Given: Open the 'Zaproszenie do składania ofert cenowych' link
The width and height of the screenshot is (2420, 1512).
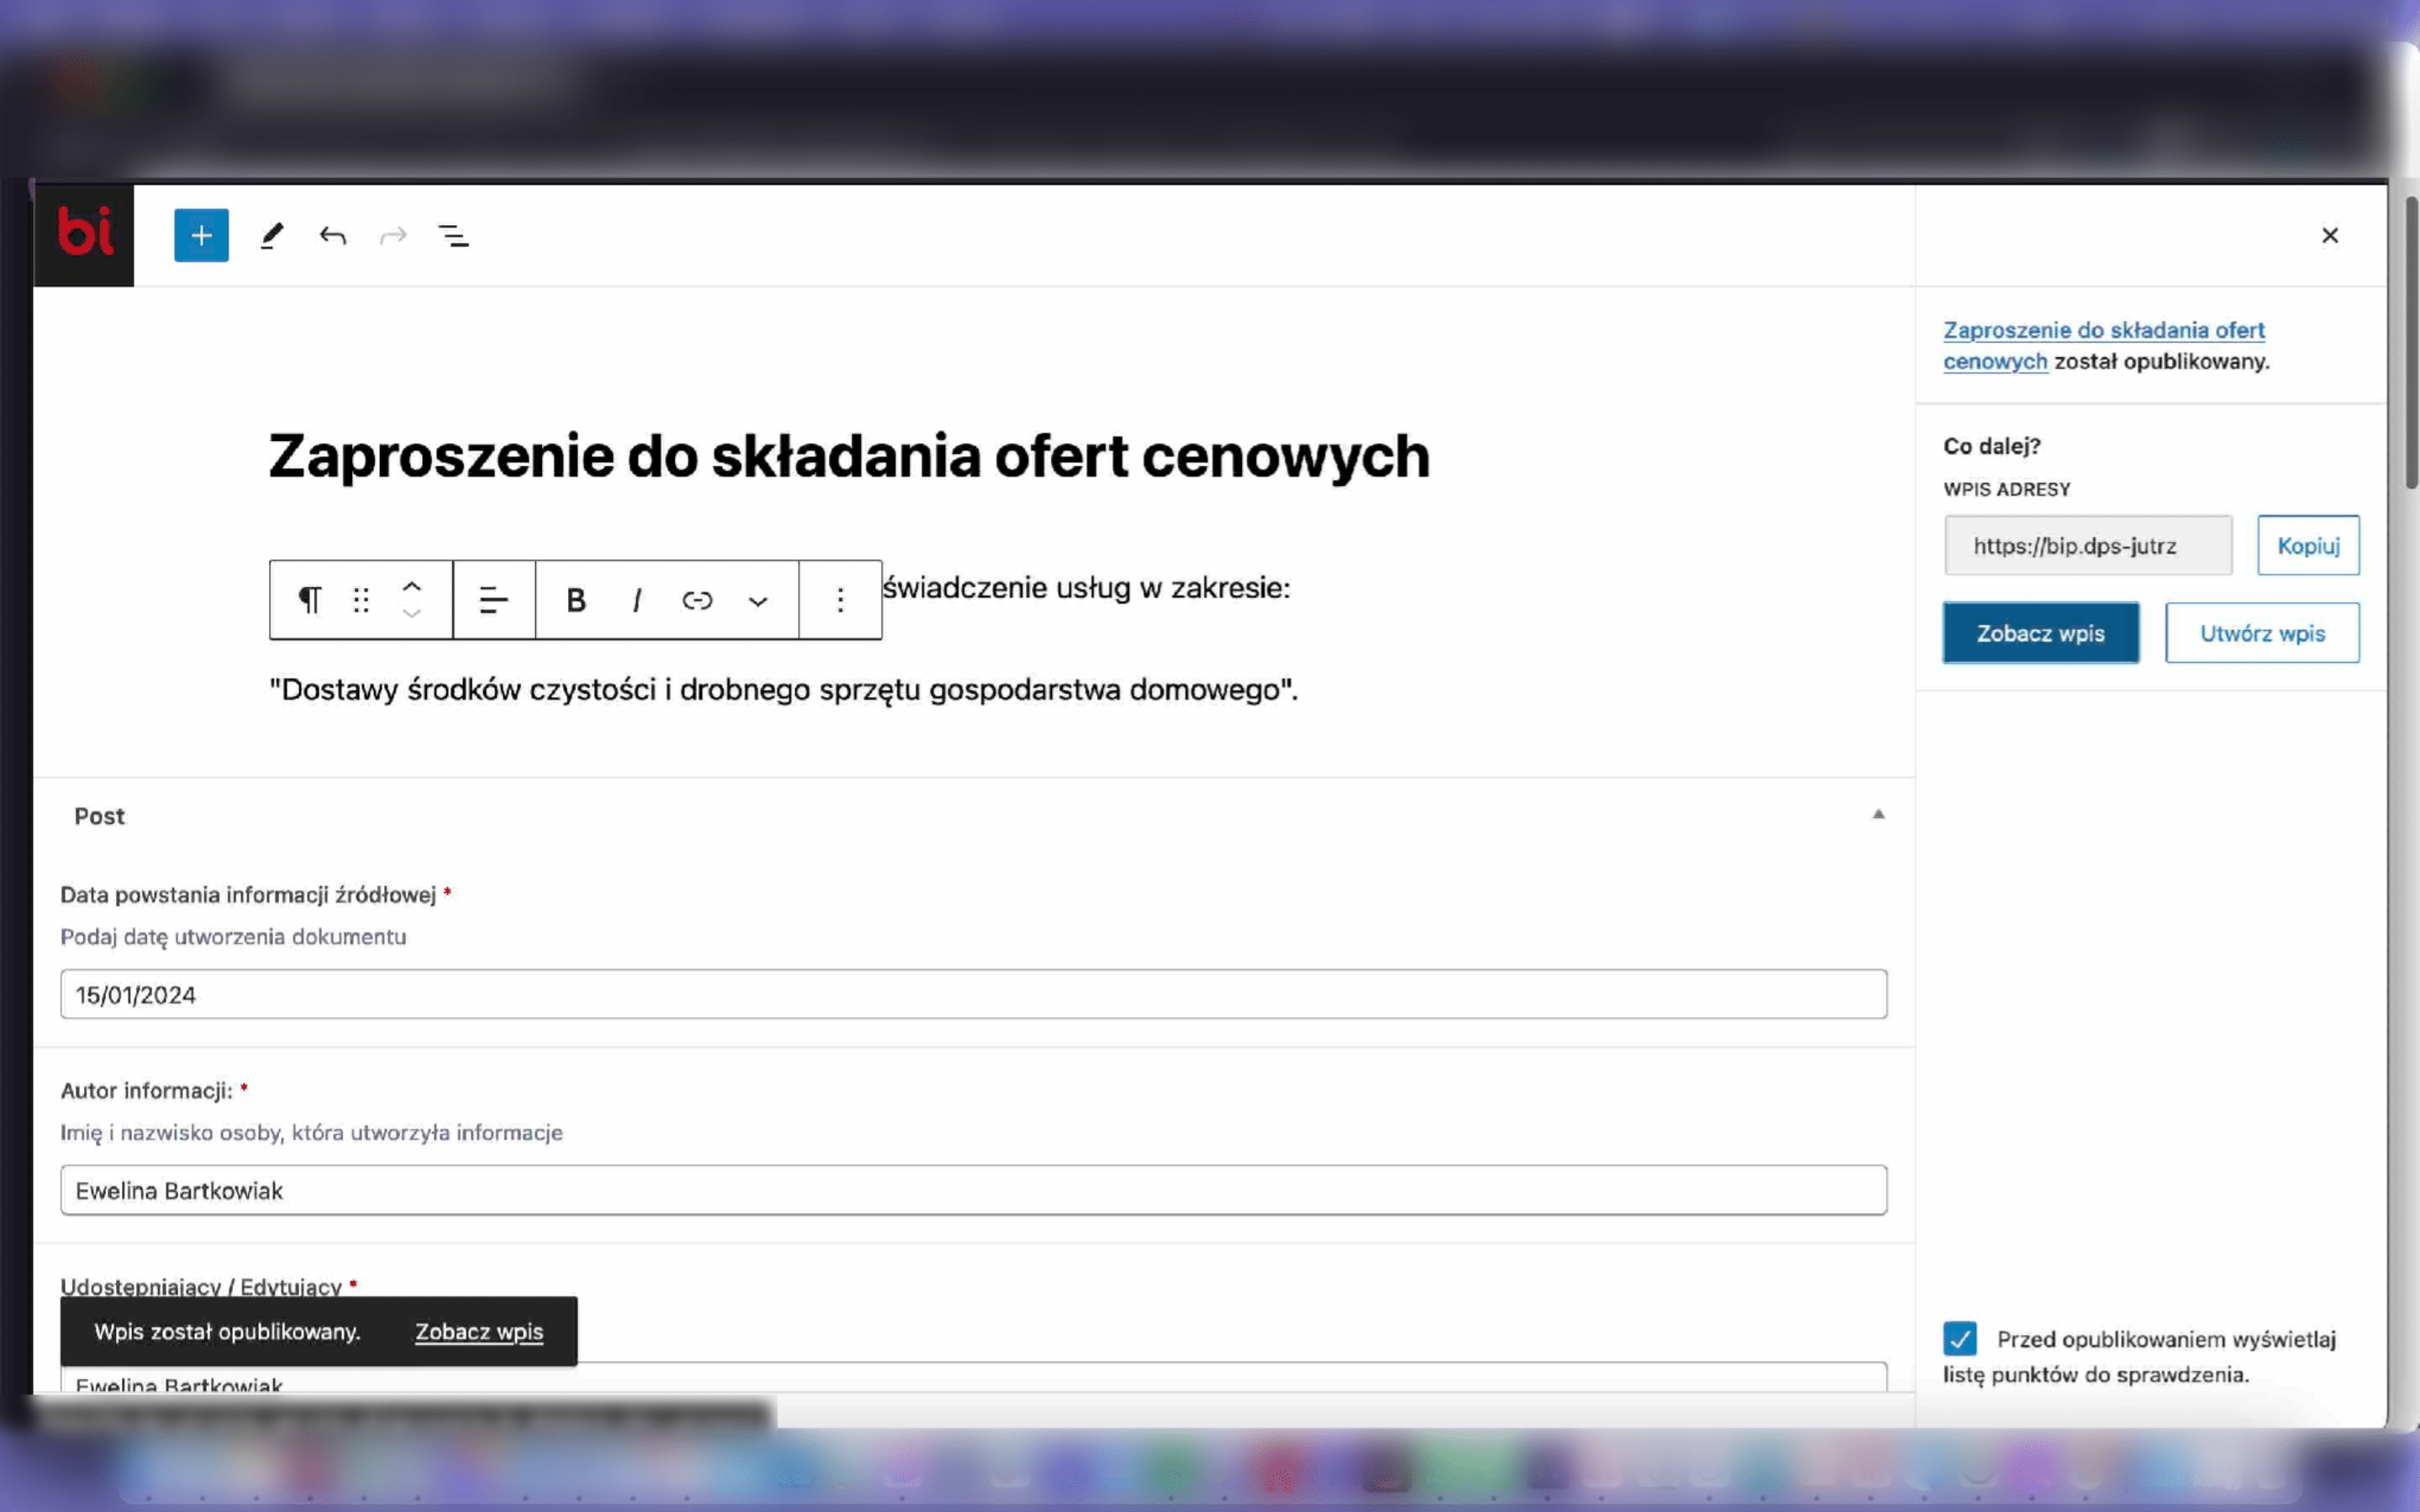Looking at the screenshot, I should click(2103, 345).
